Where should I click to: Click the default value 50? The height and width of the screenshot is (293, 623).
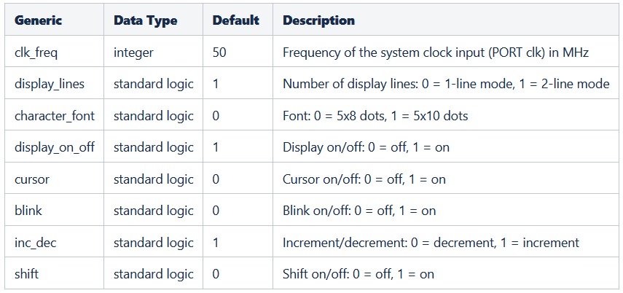pos(219,52)
